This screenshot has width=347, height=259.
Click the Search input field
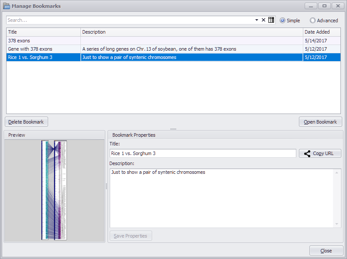point(130,20)
